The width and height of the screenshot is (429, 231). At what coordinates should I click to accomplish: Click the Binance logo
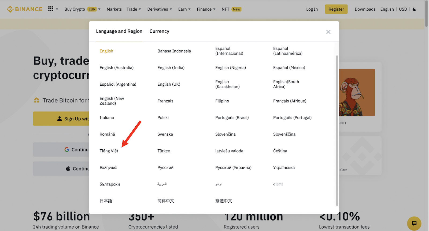pyautogui.click(x=24, y=9)
